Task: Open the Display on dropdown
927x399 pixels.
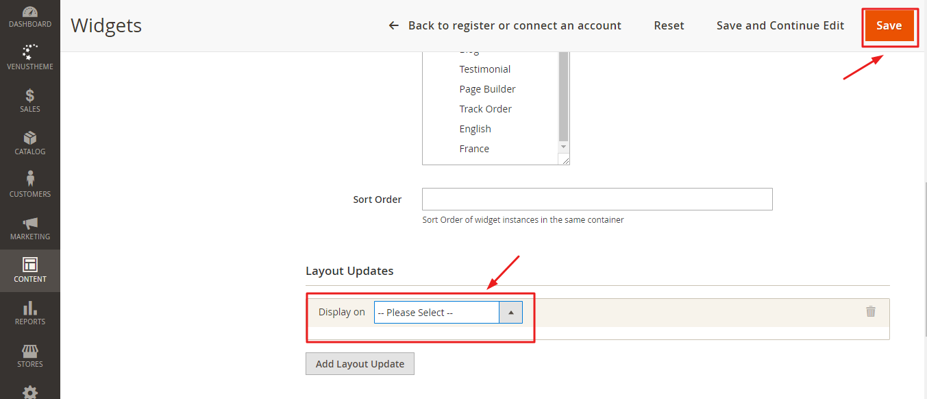Action: coord(448,313)
